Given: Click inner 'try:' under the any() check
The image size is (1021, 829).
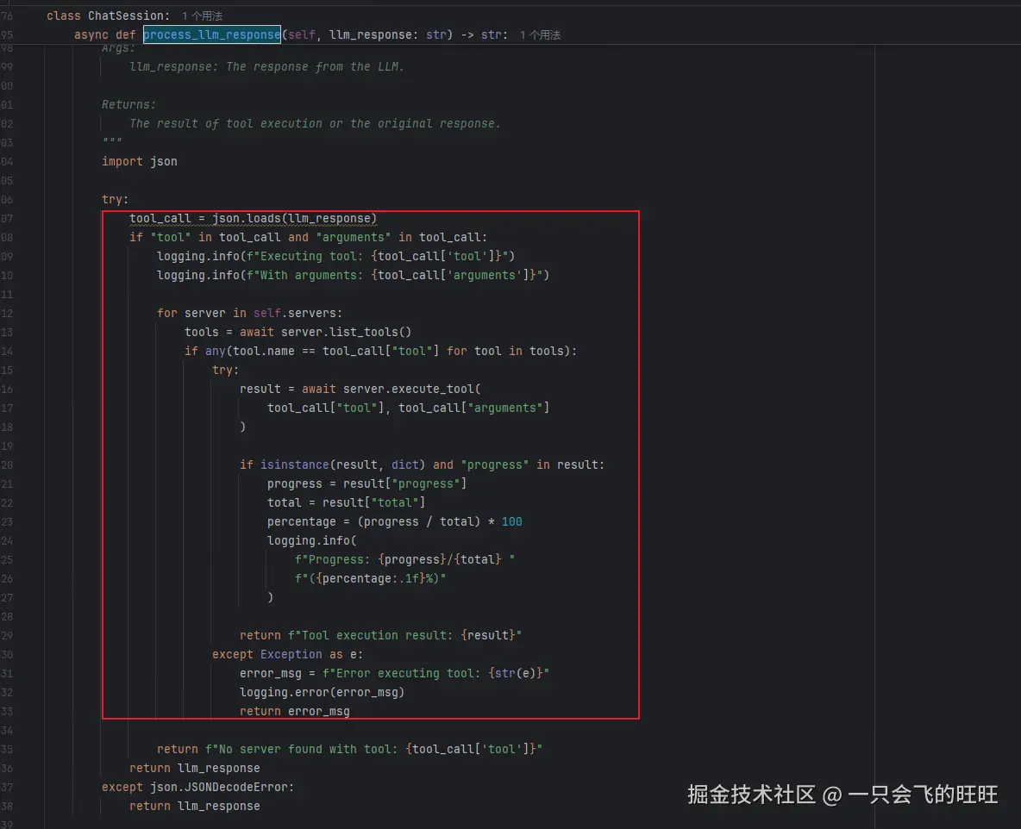Looking at the screenshot, I should click(226, 370).
